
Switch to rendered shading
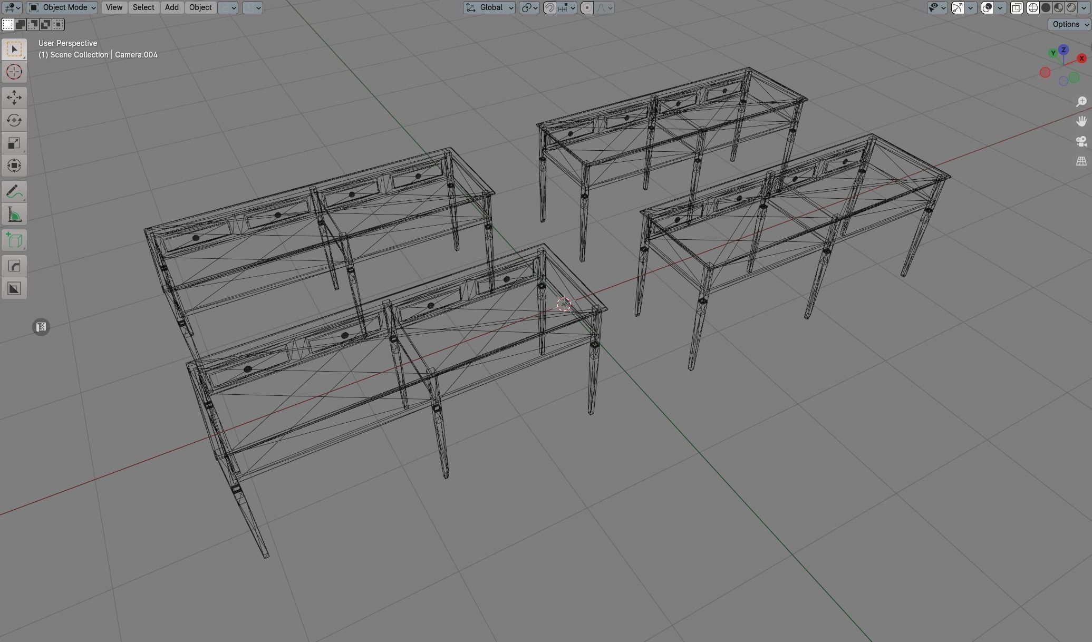coord(1071,7)
